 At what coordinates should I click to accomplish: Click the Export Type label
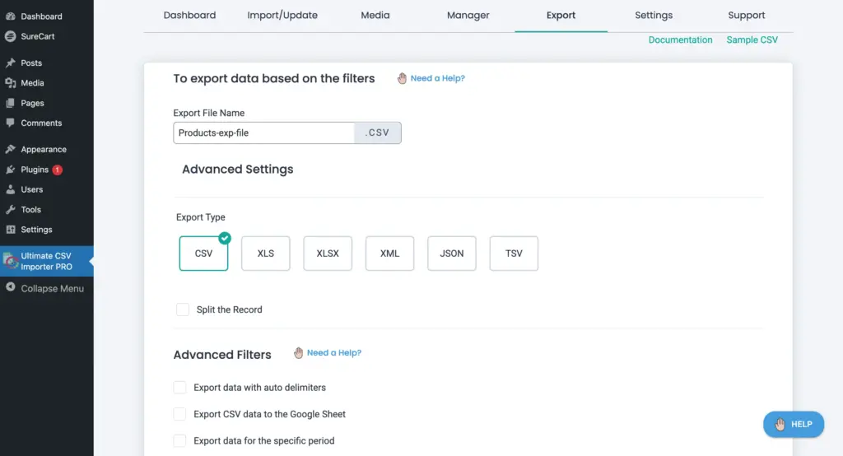coord(201,217)
